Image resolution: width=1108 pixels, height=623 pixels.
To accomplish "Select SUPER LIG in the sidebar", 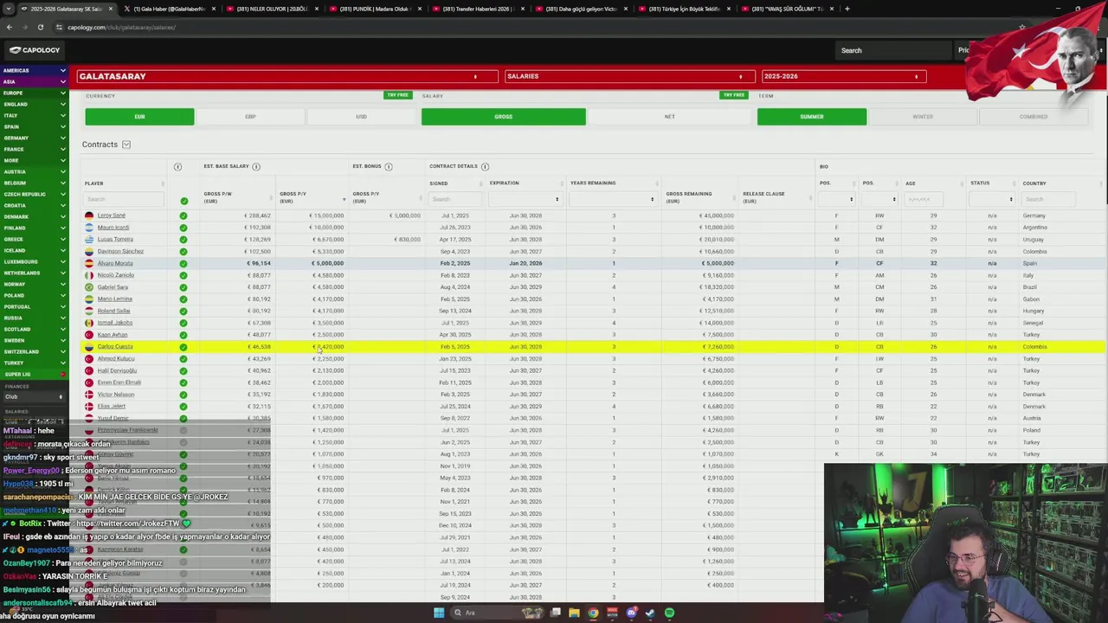I will 34,374.
